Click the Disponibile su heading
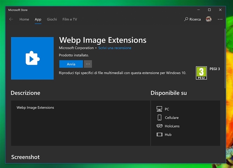Image resolution: width=233 pixels, height=168 pixels. coord(169,93)
